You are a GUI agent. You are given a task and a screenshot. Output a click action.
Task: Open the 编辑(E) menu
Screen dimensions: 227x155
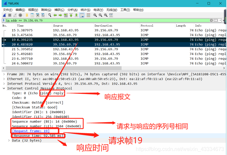pos(20,10)
